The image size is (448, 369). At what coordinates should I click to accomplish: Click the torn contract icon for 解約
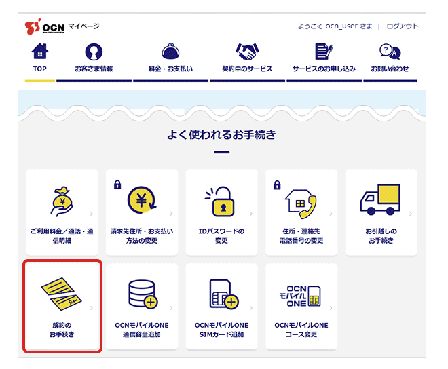tap(61, 294)
